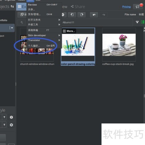Open the Review menu entry
The height and width of the screenshot is (145, 145).
44,5
